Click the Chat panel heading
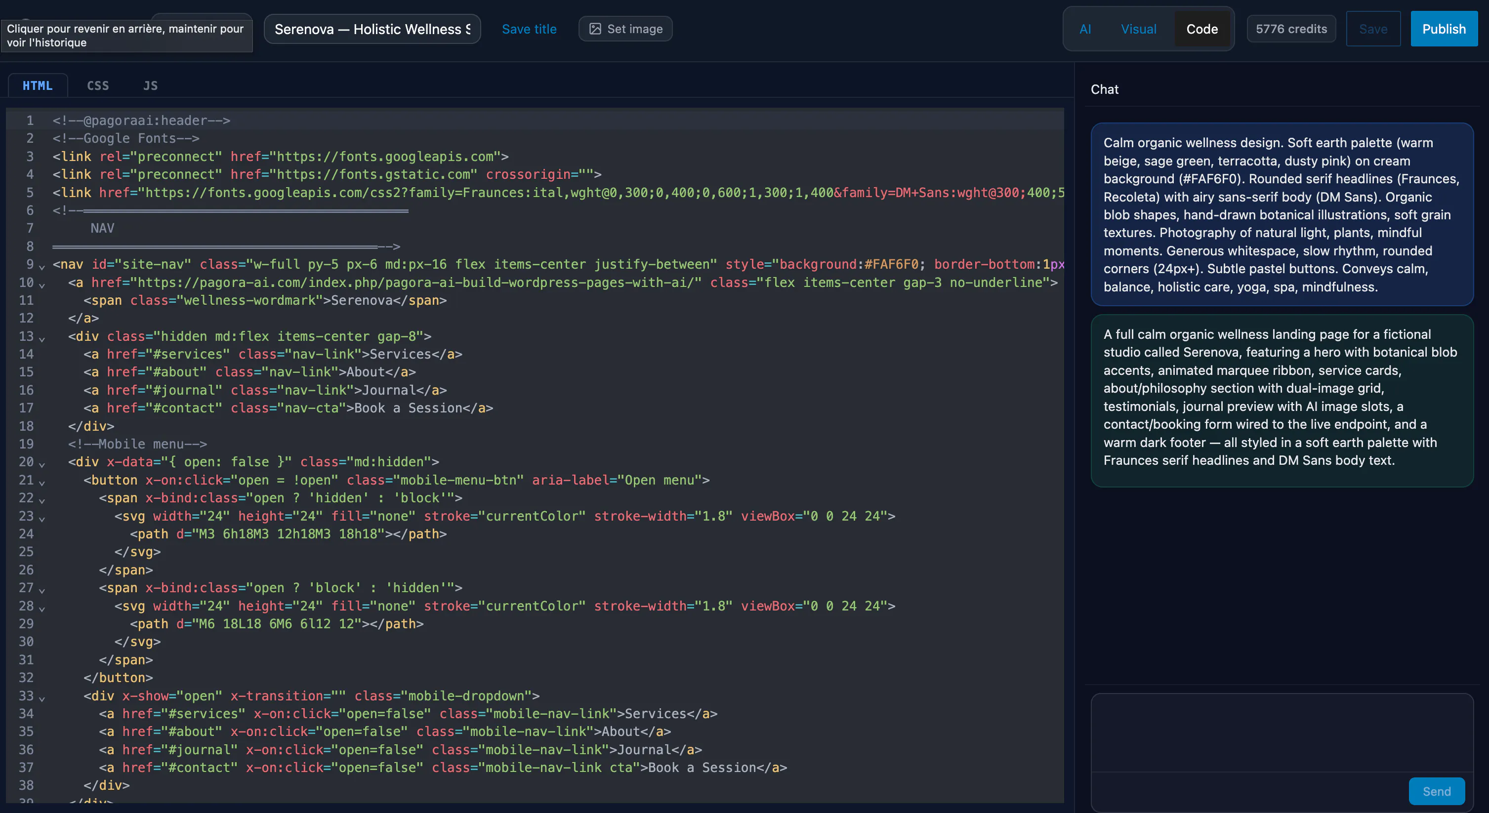Image resolution: width=1489 pixels, height=813 pixels. click(x=1104, y=89)
